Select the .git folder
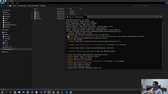168x94 pixels. point(37,11)
